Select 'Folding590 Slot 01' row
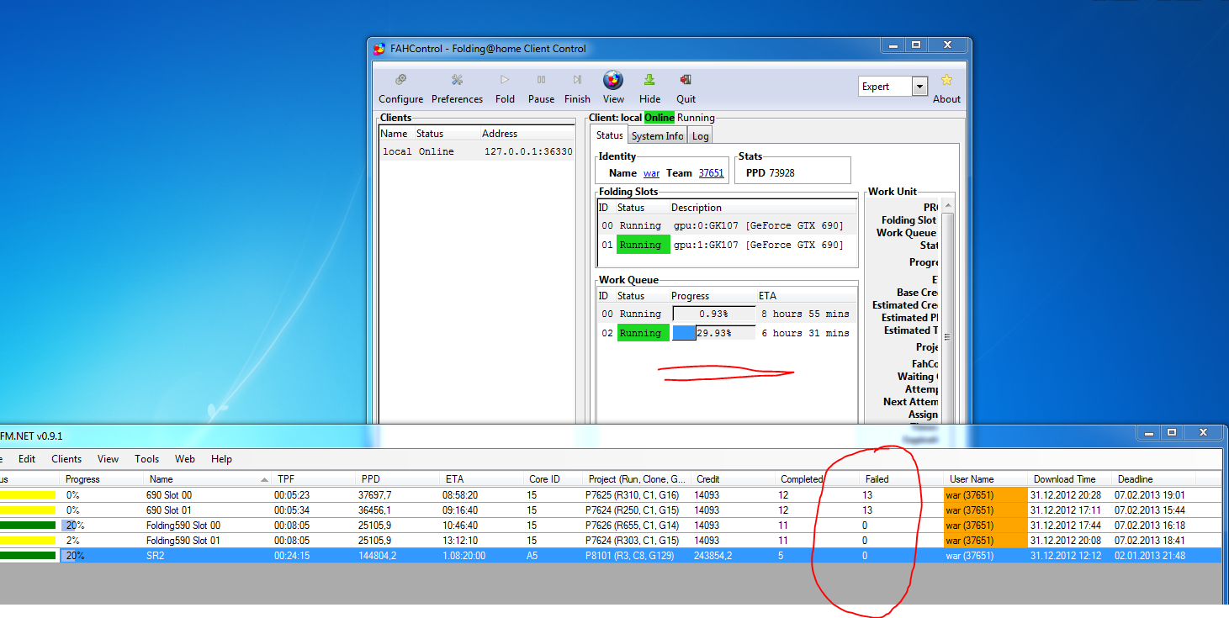 [x=610, y=541]
